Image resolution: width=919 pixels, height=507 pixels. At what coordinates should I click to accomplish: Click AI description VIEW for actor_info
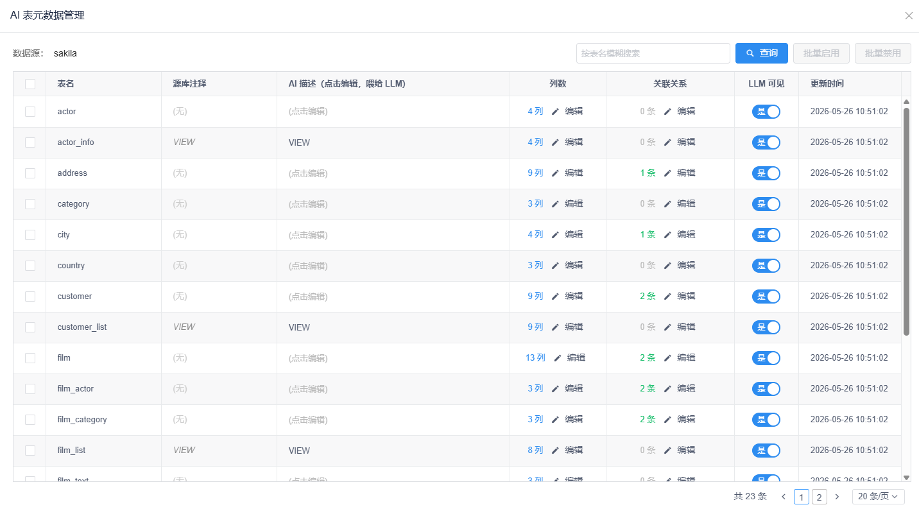click(299, 142)
